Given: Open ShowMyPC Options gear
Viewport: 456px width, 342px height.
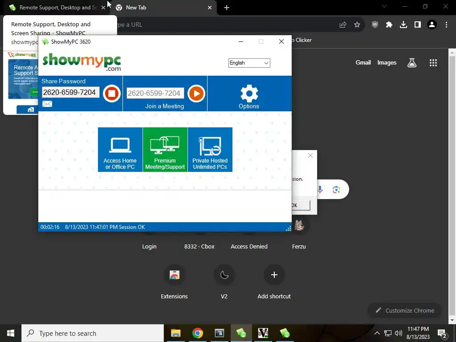Looking at the screenshot, I should (249, 97).
